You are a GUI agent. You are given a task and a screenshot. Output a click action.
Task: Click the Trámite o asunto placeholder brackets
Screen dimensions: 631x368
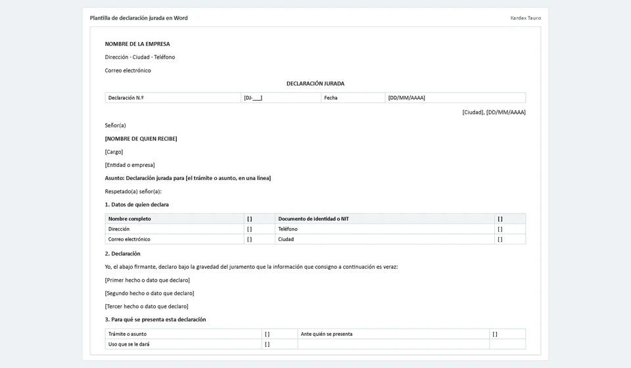(x=268, y=334)
